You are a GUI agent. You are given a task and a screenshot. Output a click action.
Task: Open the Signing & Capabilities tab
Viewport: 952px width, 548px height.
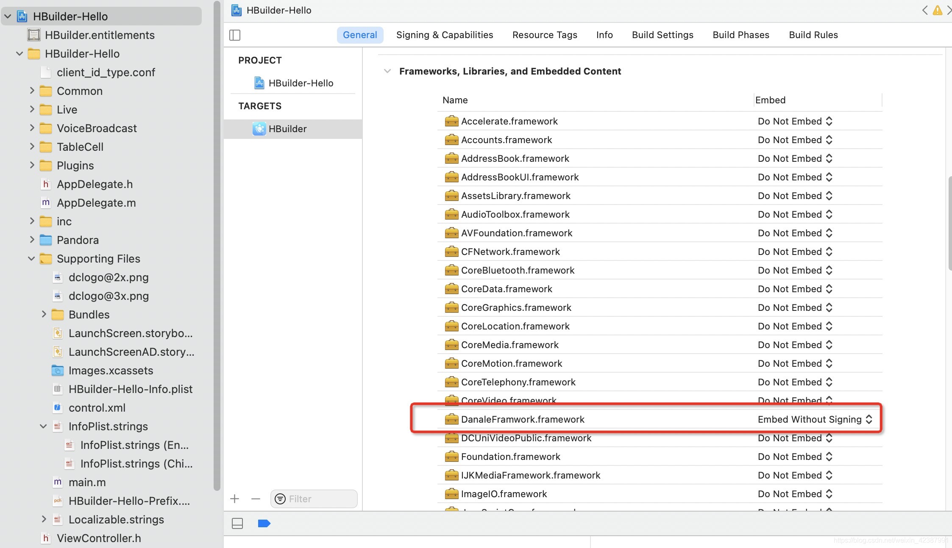click(x=445, y=35)
